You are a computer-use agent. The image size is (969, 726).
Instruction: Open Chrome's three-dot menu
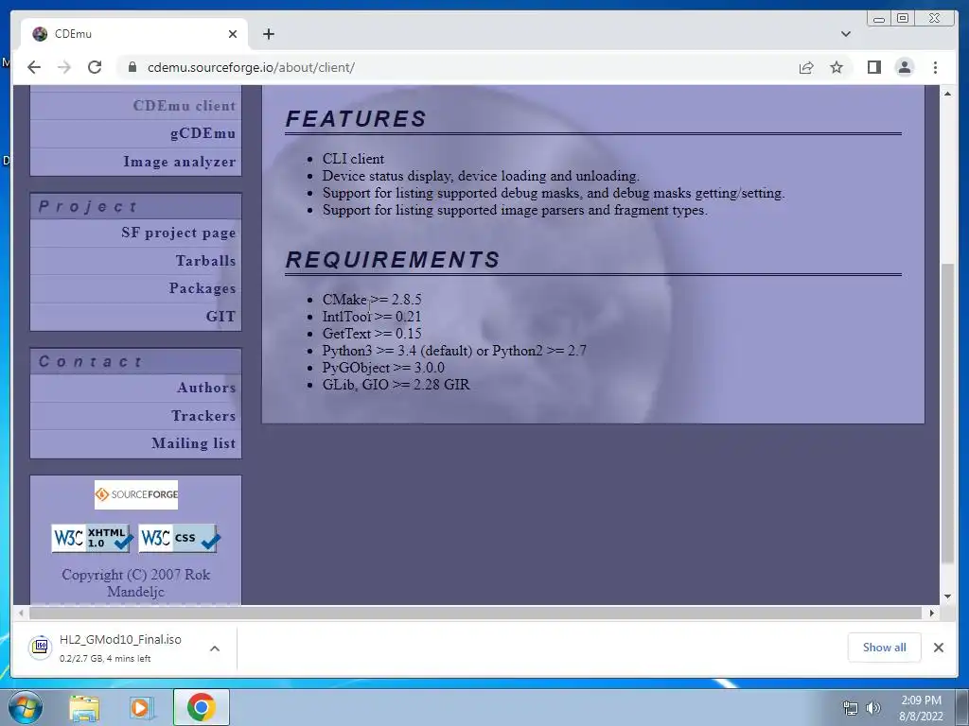click(x=935, y=67)
